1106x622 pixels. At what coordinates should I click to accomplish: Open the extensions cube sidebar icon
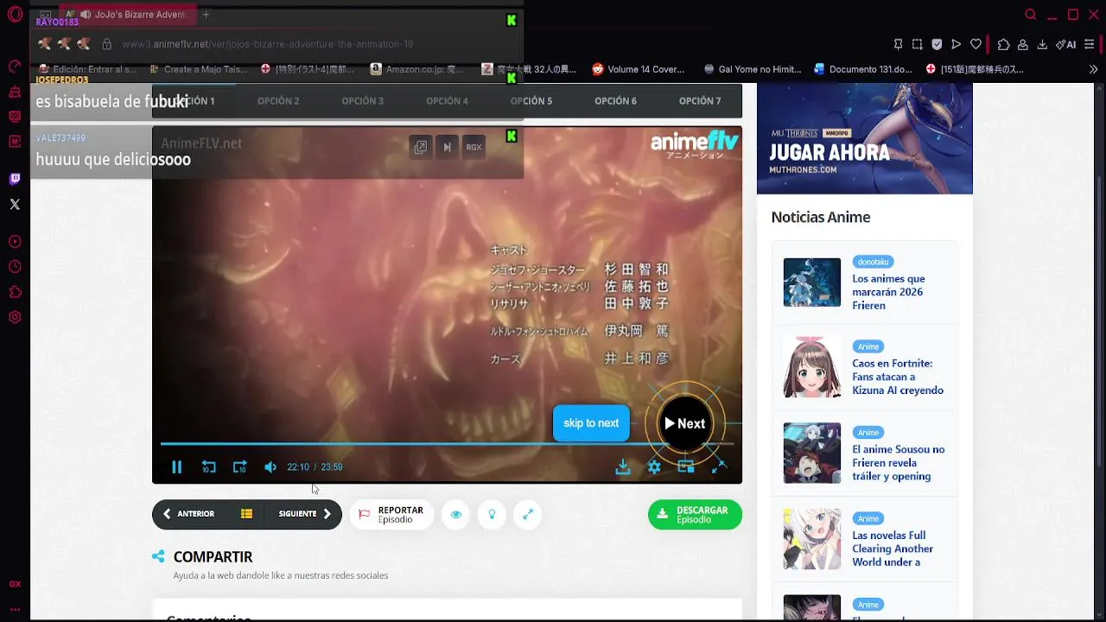pos(15,292)
